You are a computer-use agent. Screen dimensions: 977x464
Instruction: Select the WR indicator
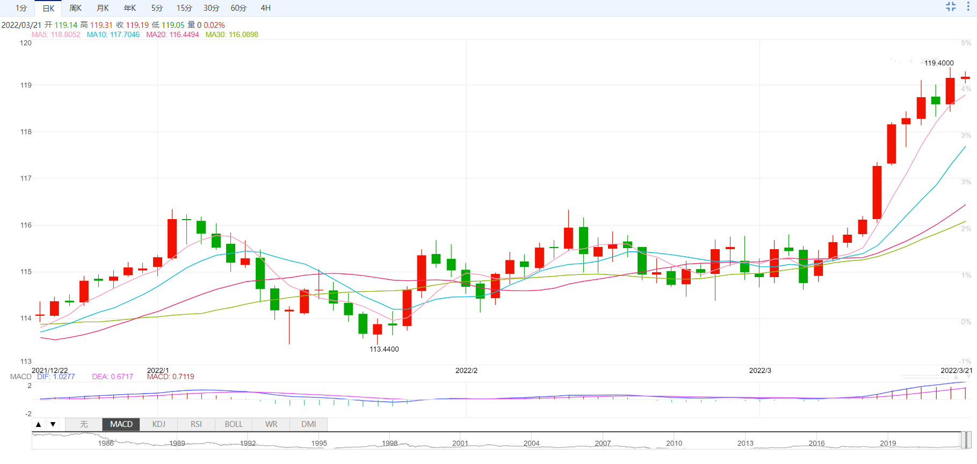pos(271,424)
